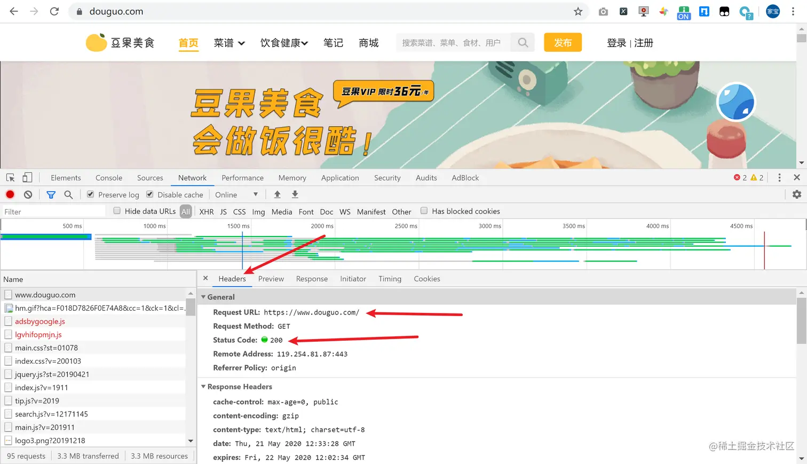Image resolution: width=807 pixels, height=464 pixels.
Task: Open the Response request tab
Action: (x=312, y=279)
